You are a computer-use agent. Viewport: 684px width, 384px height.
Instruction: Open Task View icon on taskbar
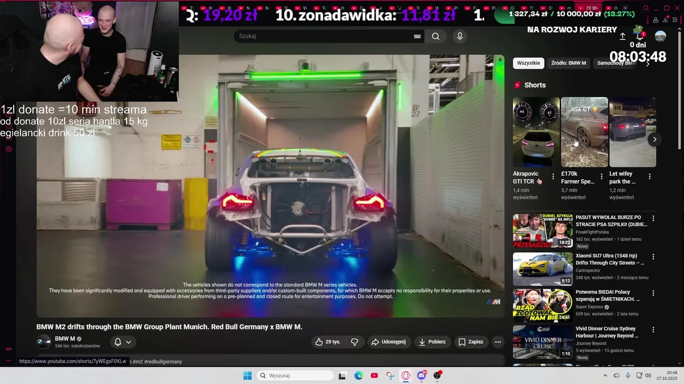342,375
